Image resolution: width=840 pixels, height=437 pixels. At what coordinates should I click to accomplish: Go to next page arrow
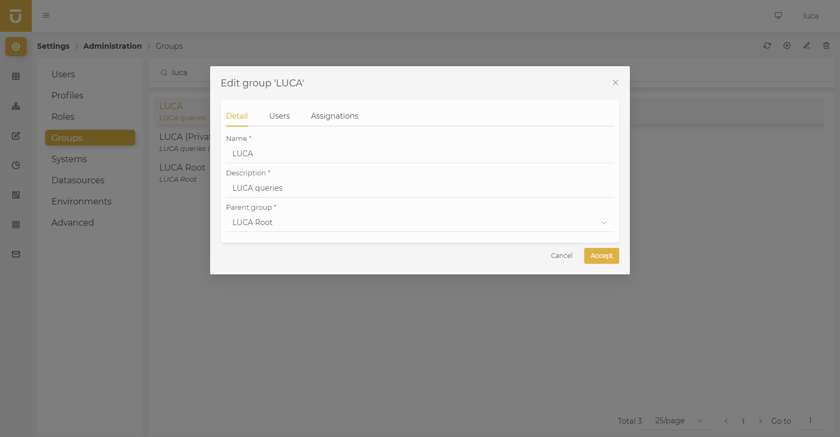point(760,421)
